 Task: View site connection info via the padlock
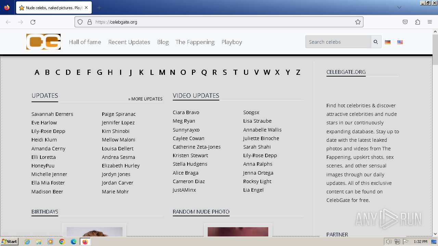90,22
